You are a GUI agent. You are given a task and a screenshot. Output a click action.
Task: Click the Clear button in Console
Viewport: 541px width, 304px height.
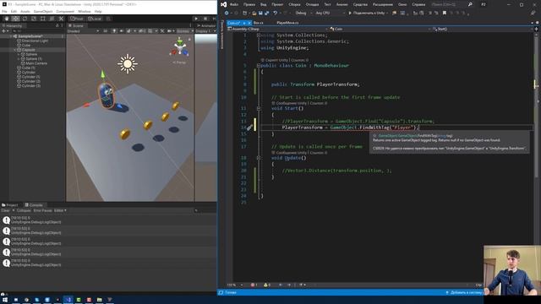6,210
